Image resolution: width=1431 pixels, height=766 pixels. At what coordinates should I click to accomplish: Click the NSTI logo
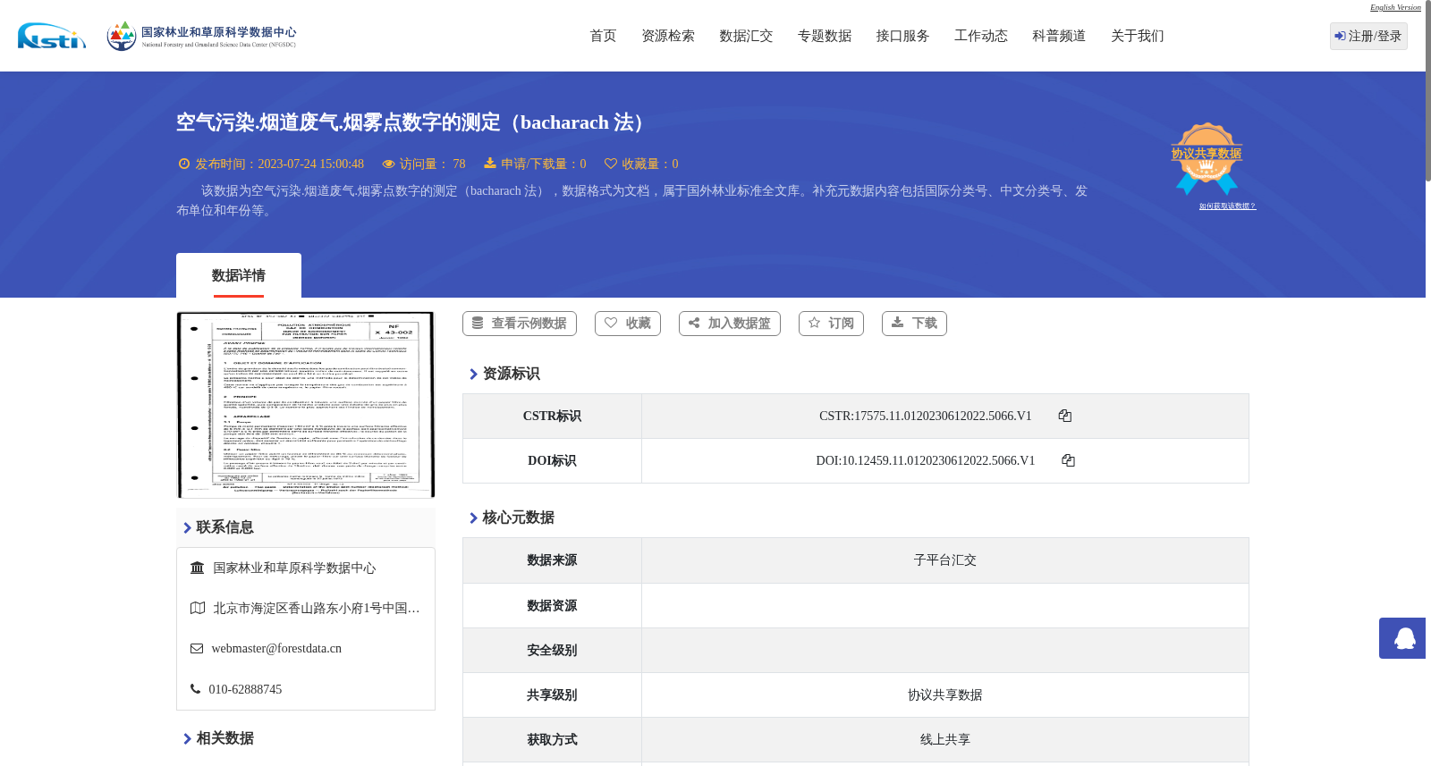coord(52,36)
